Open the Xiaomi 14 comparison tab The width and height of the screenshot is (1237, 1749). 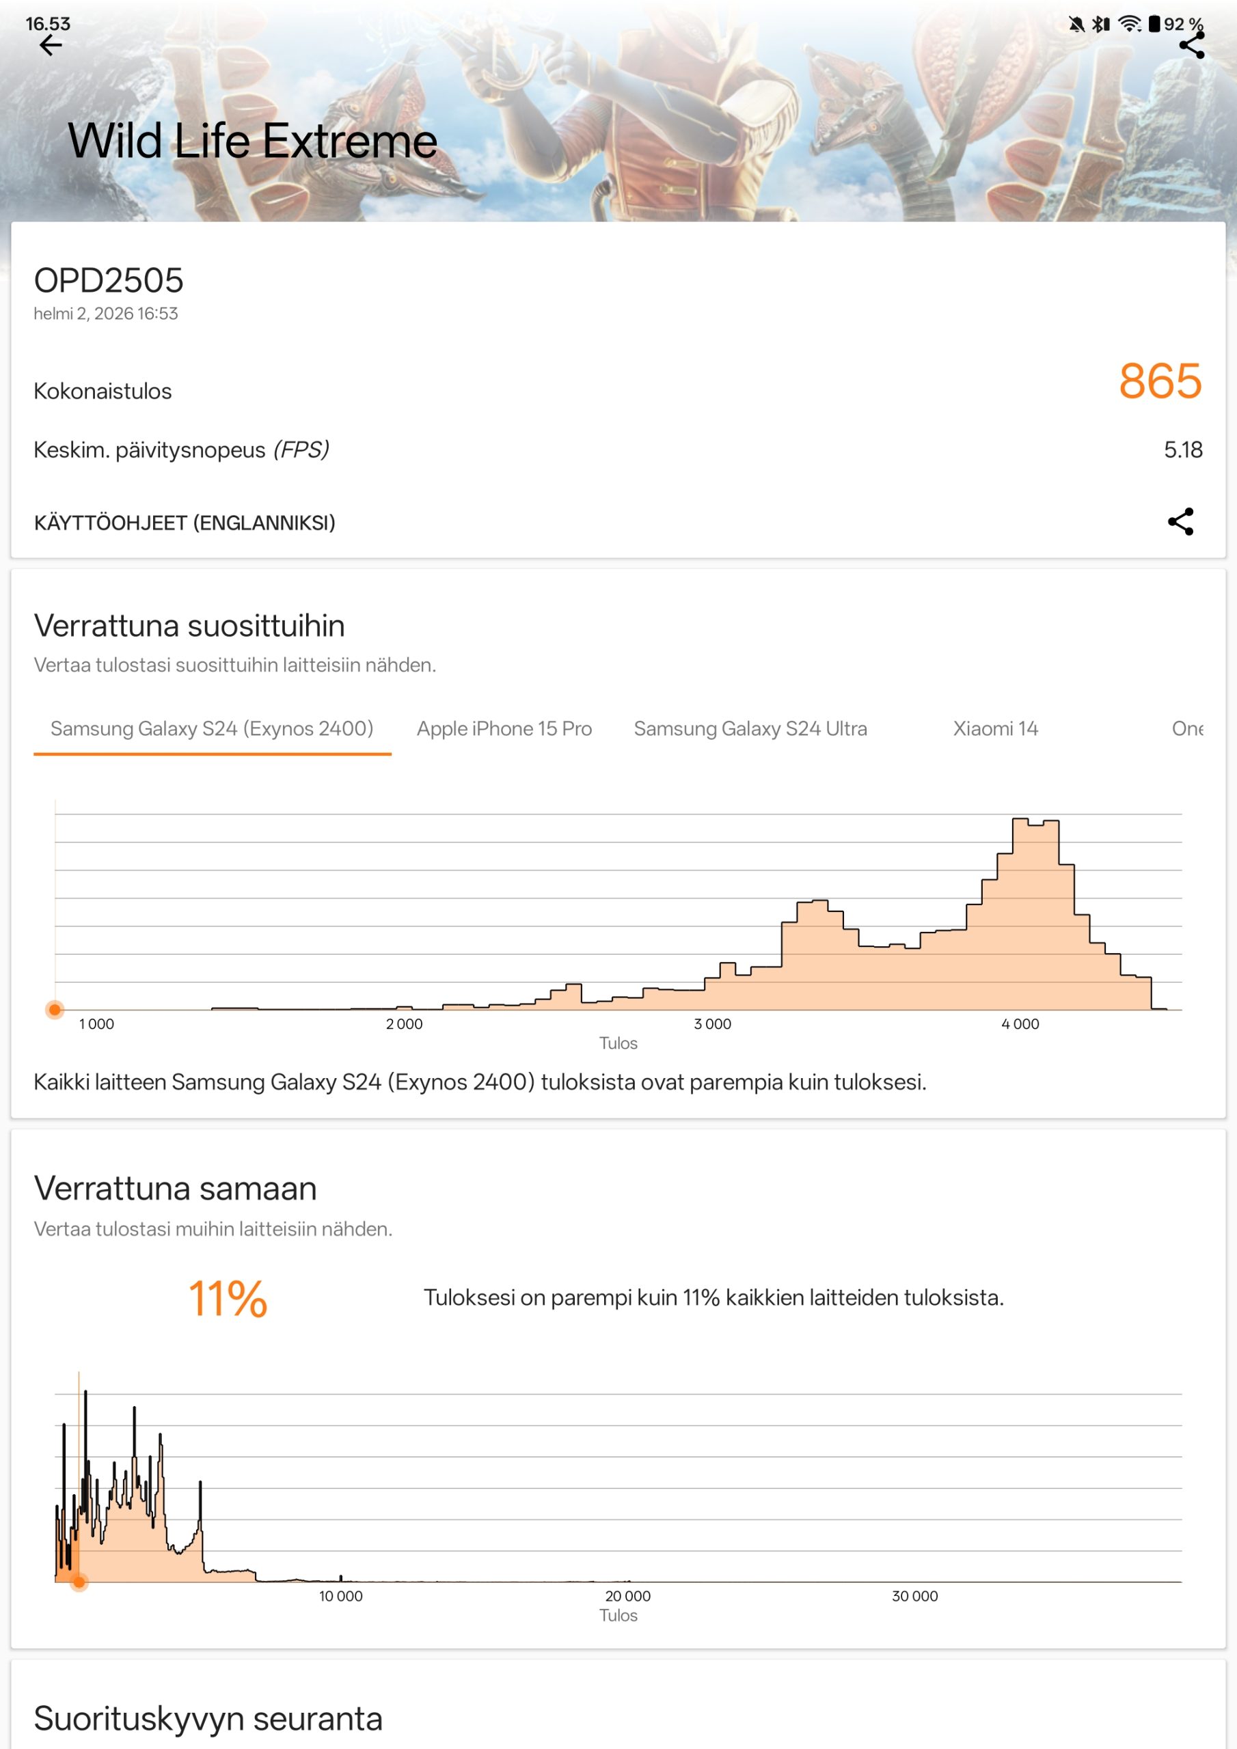pos(995,729)
